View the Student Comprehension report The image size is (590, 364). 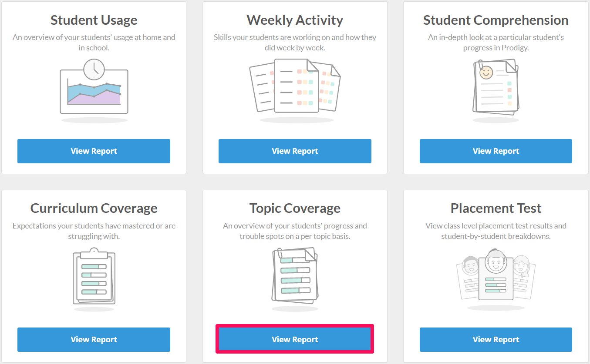496,151
